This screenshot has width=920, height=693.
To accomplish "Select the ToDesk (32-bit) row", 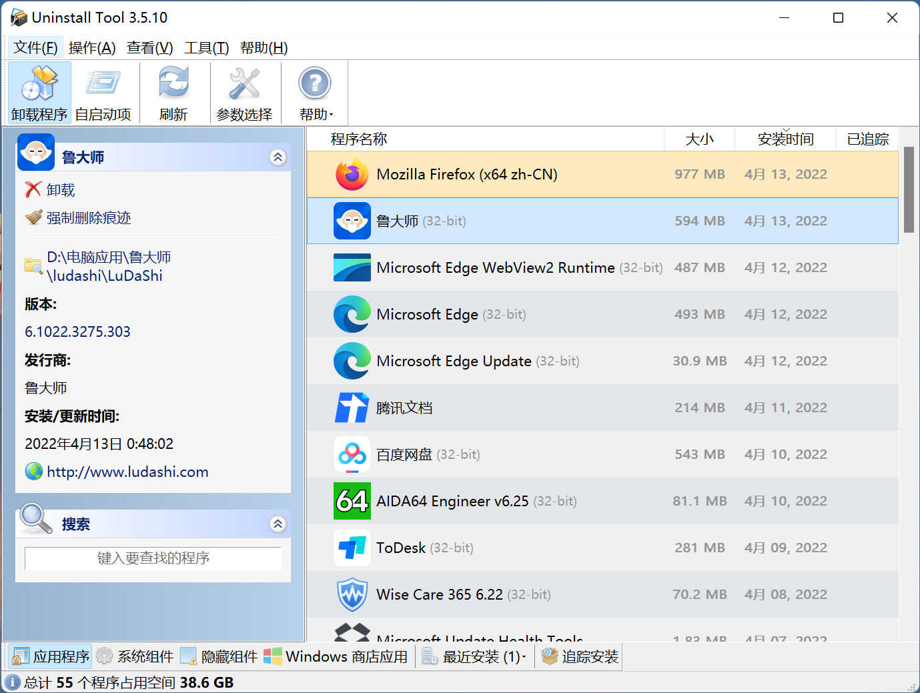I will point(602,548).
